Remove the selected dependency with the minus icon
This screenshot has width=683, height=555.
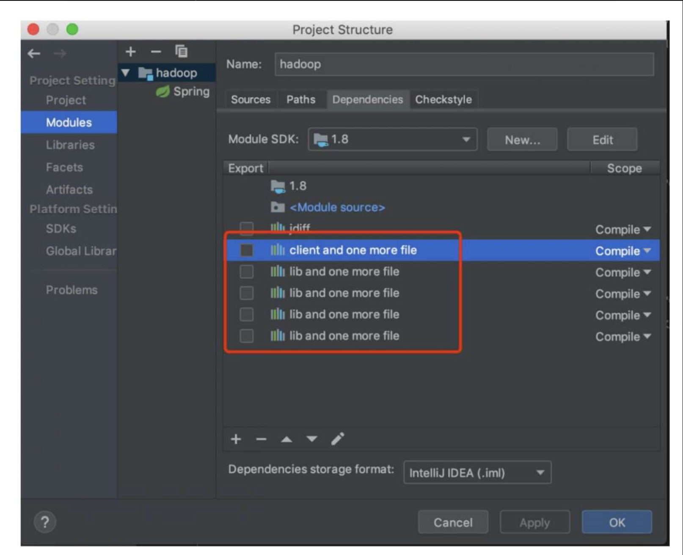pos(261,440)
